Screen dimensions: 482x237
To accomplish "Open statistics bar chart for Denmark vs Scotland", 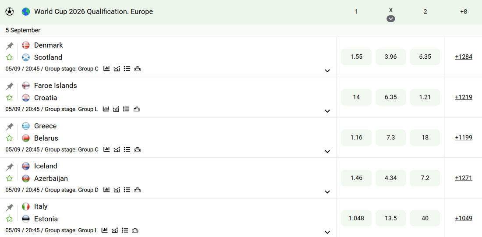I will (106, 68).
